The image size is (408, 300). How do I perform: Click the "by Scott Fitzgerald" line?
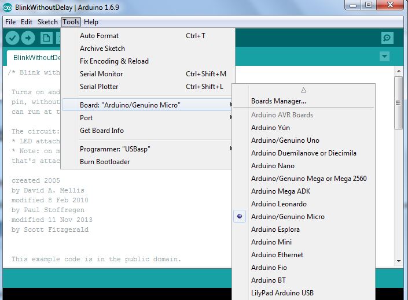tap(50, 229)
